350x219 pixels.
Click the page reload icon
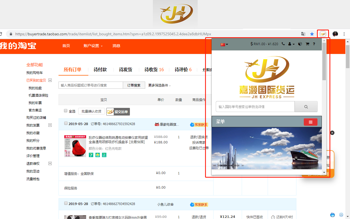click(1, 34)
